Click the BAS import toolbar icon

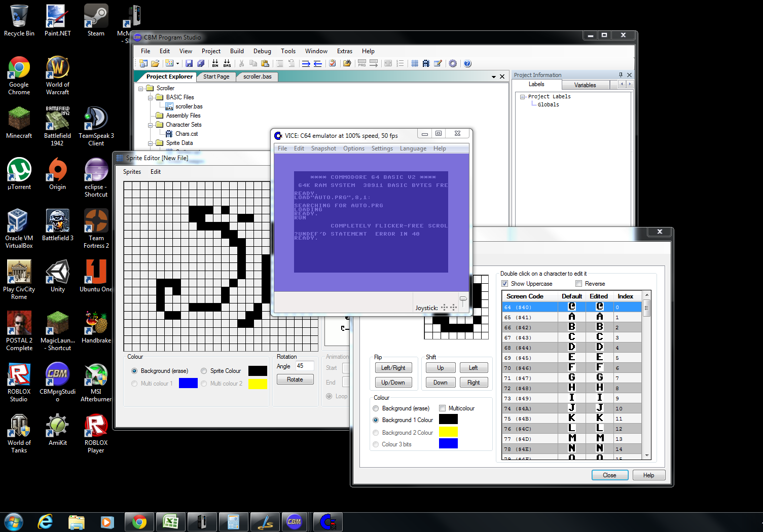tap(227, 63)
